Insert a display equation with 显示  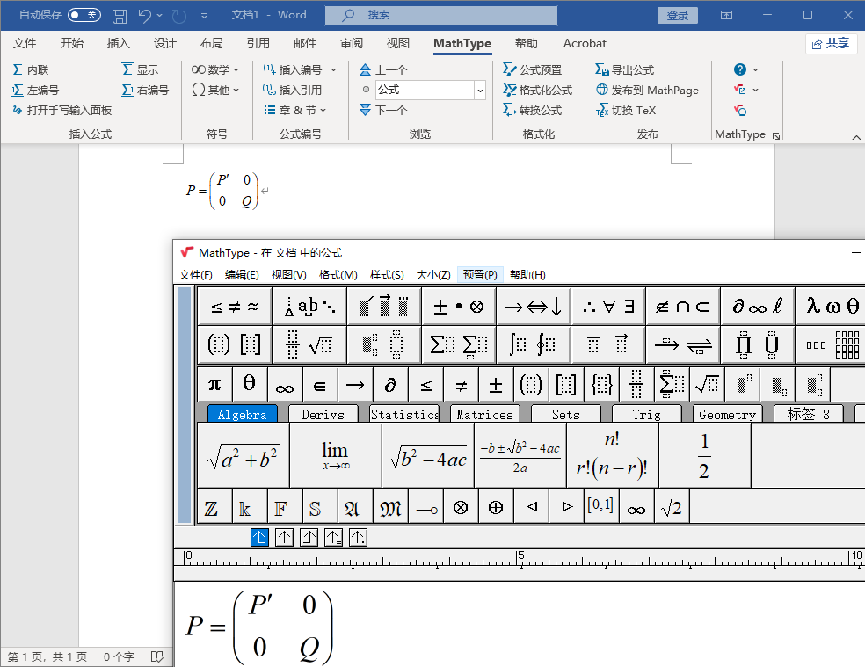coord(140,69)
